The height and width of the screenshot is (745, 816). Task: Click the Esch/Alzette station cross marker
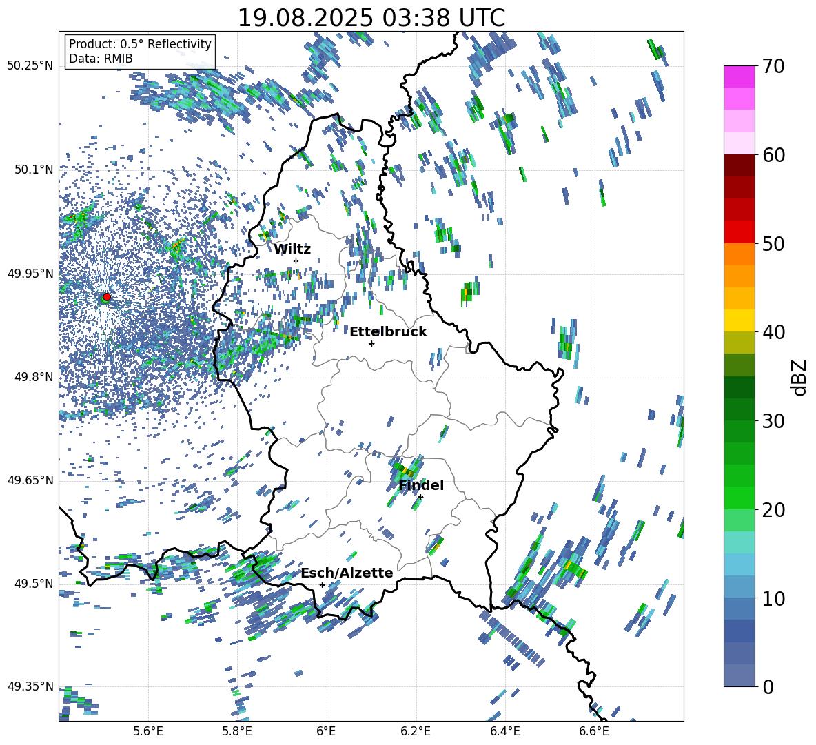pos(322,584)
